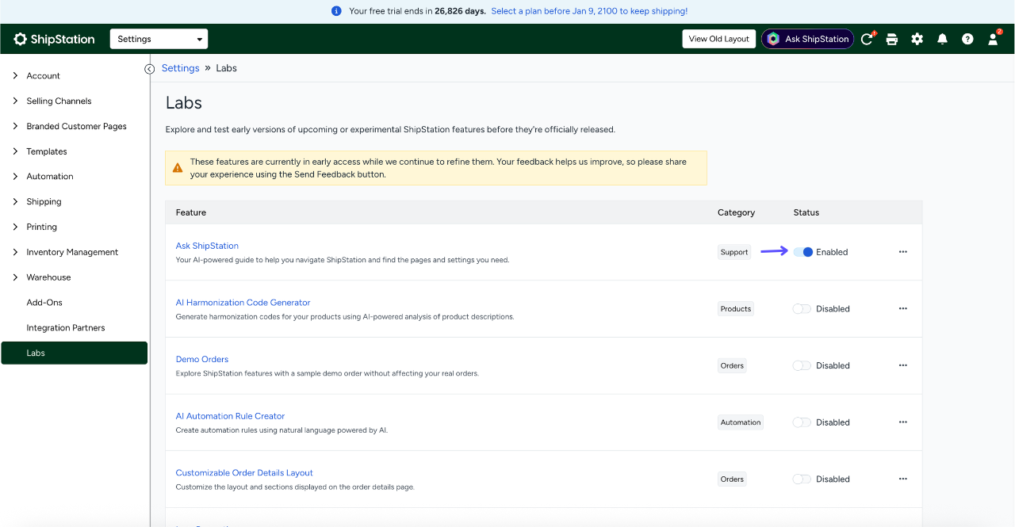Open more options for Demo Orders row

(x=903, y=365)
